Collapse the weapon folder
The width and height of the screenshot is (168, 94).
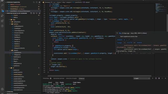10,50
